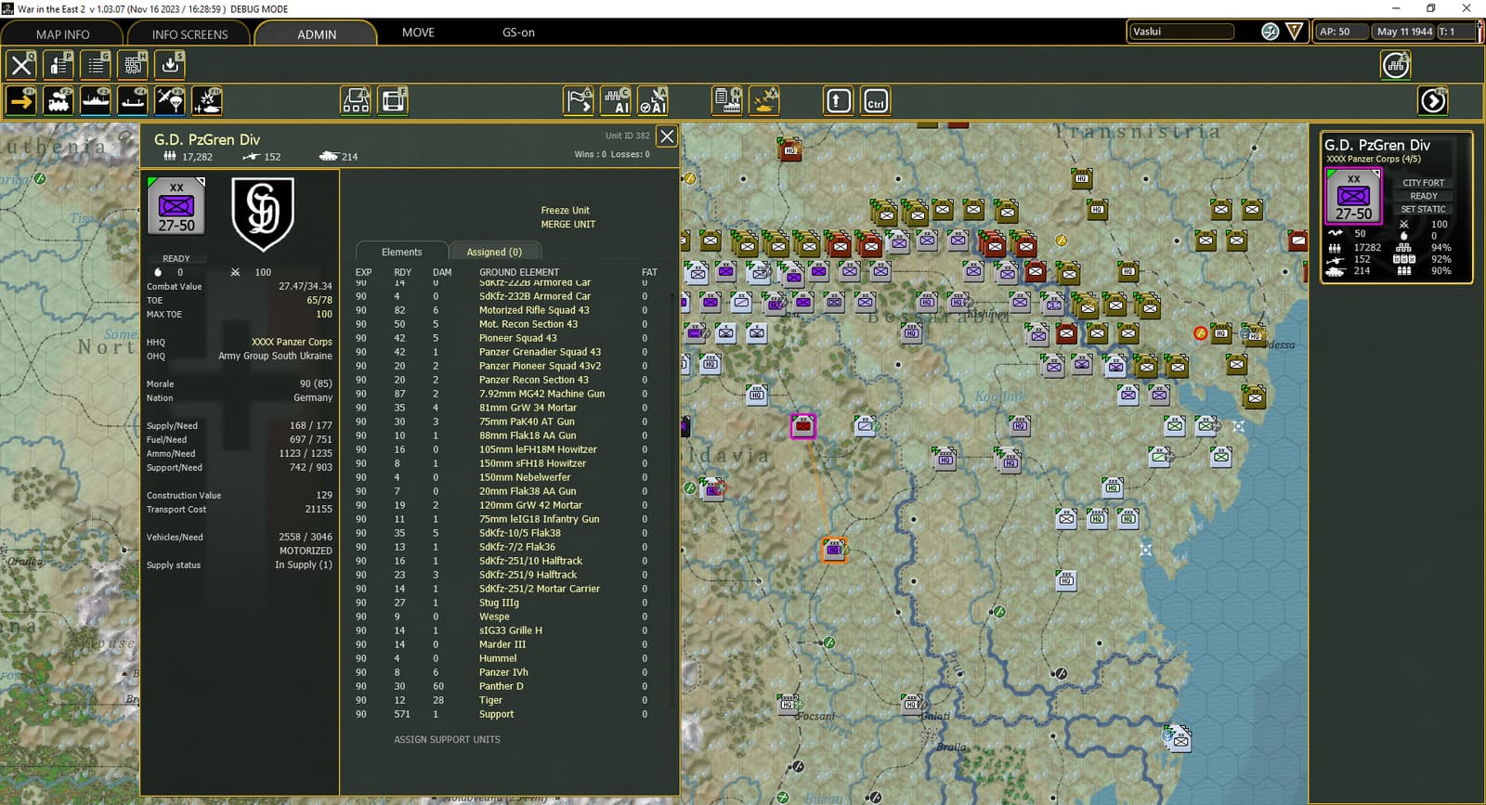
Task: Click the round map icon beside Vaslui
Action: click(1271, 32)
